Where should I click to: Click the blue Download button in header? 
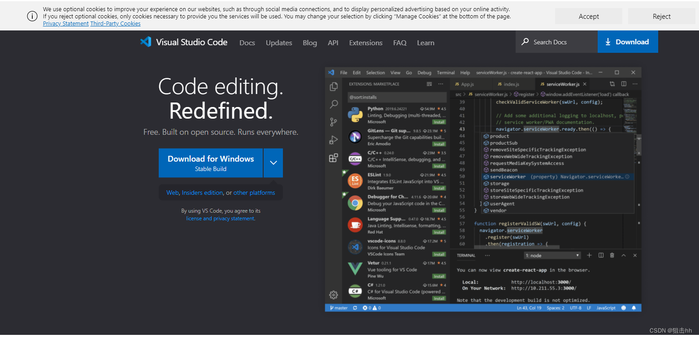[x=628, y=42]
